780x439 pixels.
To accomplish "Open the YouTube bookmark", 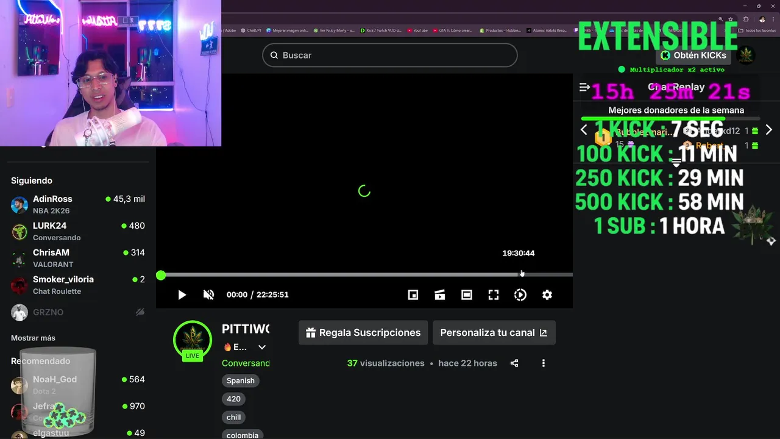I will [417, 30].
